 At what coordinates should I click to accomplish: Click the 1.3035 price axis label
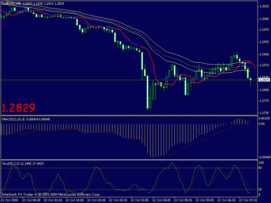(x=264, y=6)
